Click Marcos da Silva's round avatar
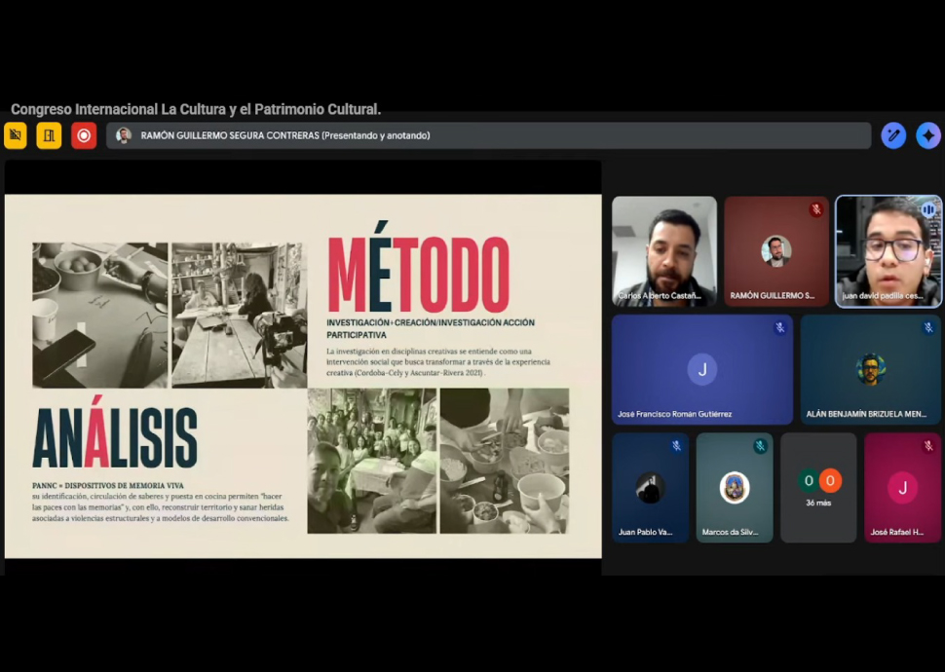The image size is (945, 672). tap(735, 487)
